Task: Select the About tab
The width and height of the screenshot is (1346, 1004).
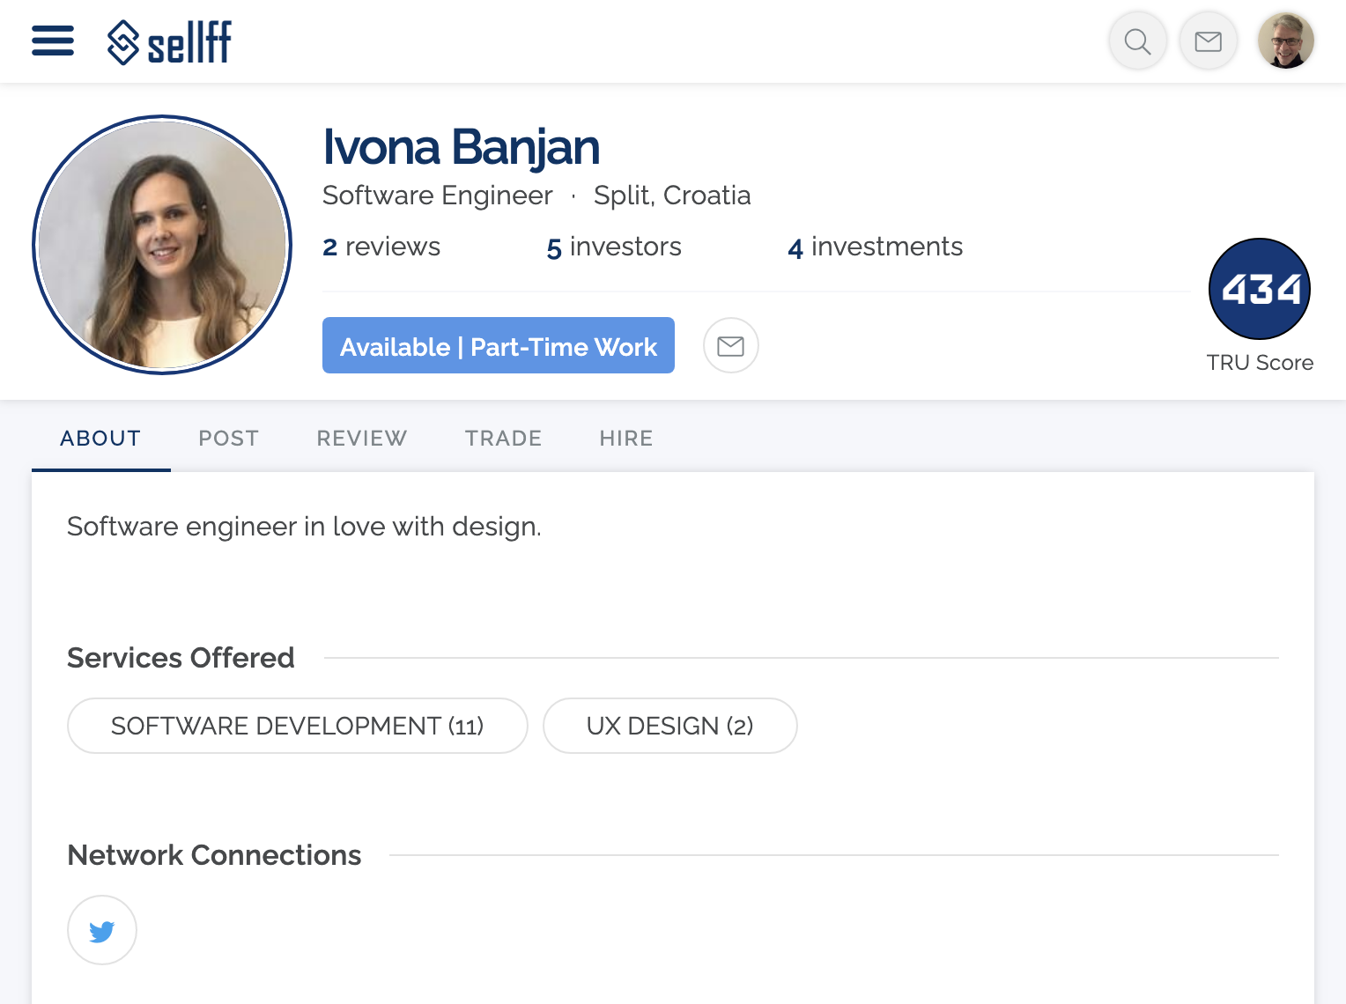Action: (100, 439)
